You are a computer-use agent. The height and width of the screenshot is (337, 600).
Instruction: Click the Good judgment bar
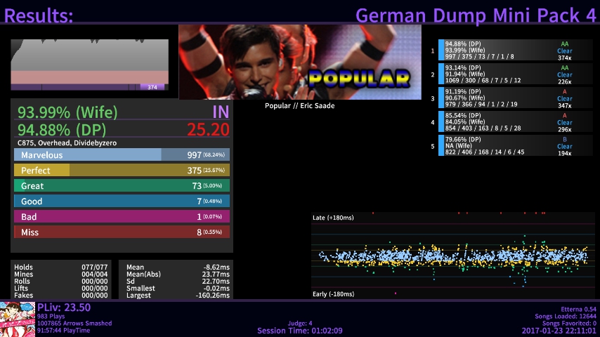point(122,201)
